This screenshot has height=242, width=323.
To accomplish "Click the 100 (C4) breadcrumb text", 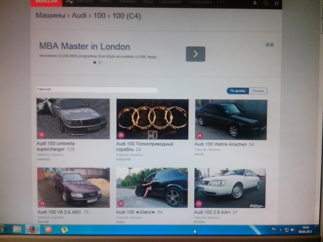I will pyautogui.click(x=127, y=16).
